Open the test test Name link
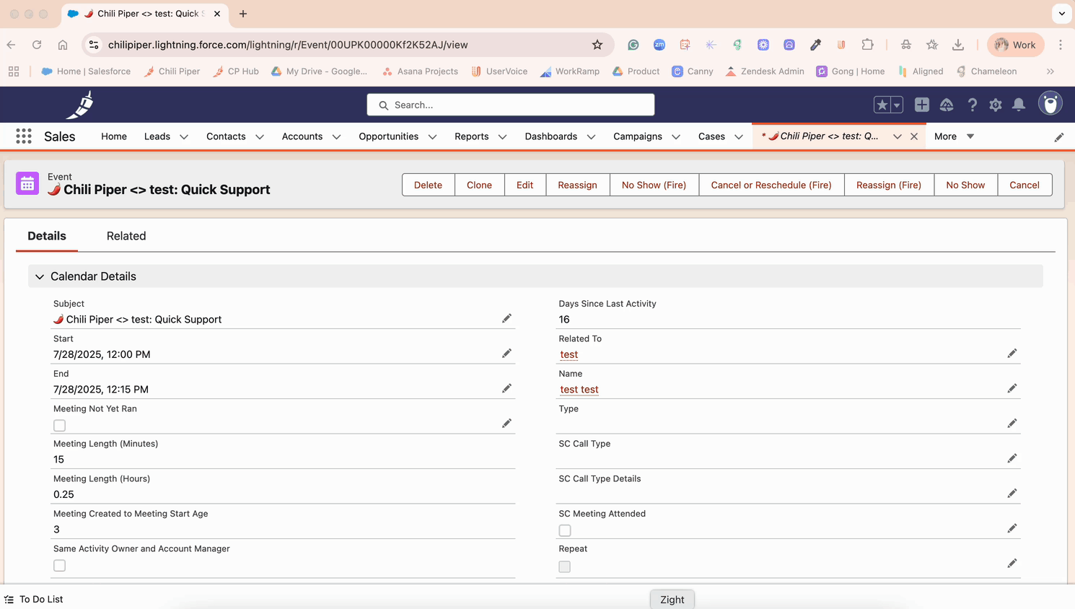The height and width of the screenshot is (609, 1075). (579, 390)
